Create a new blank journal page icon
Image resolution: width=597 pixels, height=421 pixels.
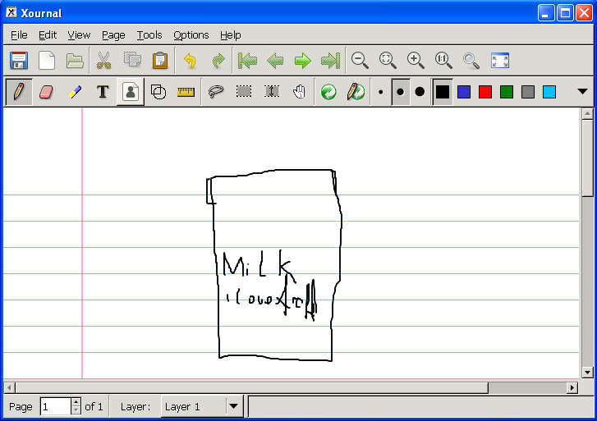point(47,61)
